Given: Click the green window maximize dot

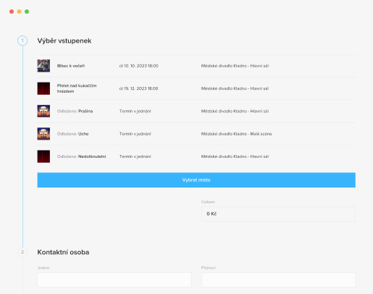Looking at the screenshot, I should 27,12.
